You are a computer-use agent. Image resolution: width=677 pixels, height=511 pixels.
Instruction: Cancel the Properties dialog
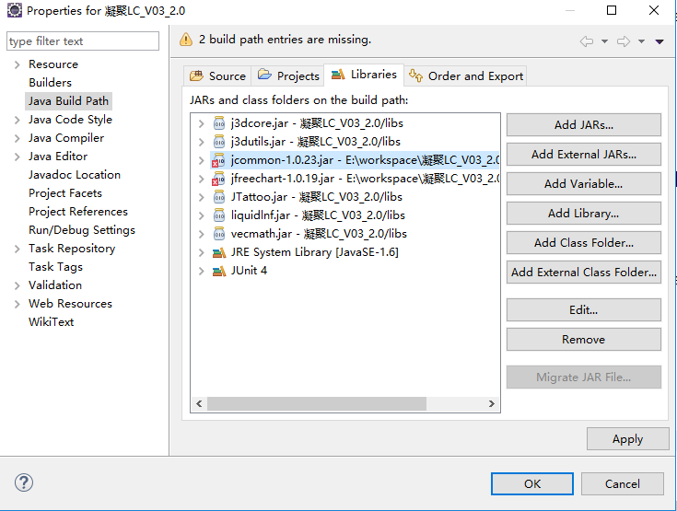(x=622, y=483)
